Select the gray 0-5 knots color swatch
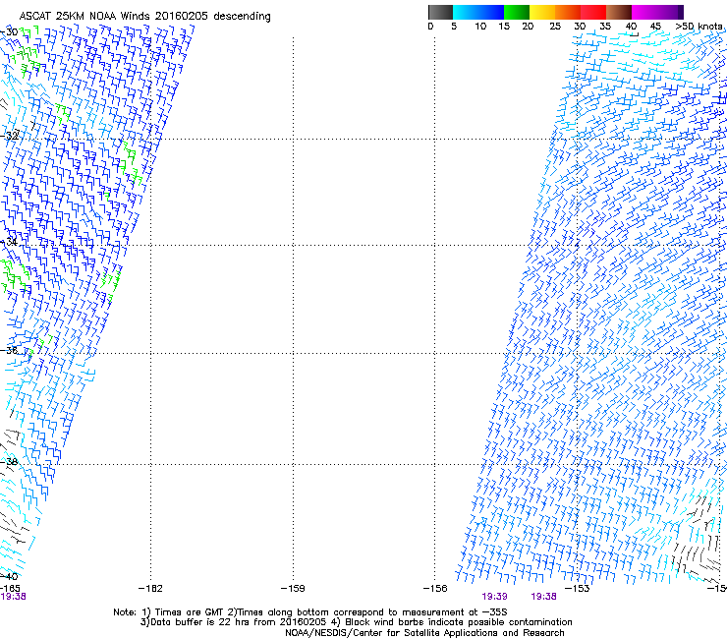 [440, 12]
